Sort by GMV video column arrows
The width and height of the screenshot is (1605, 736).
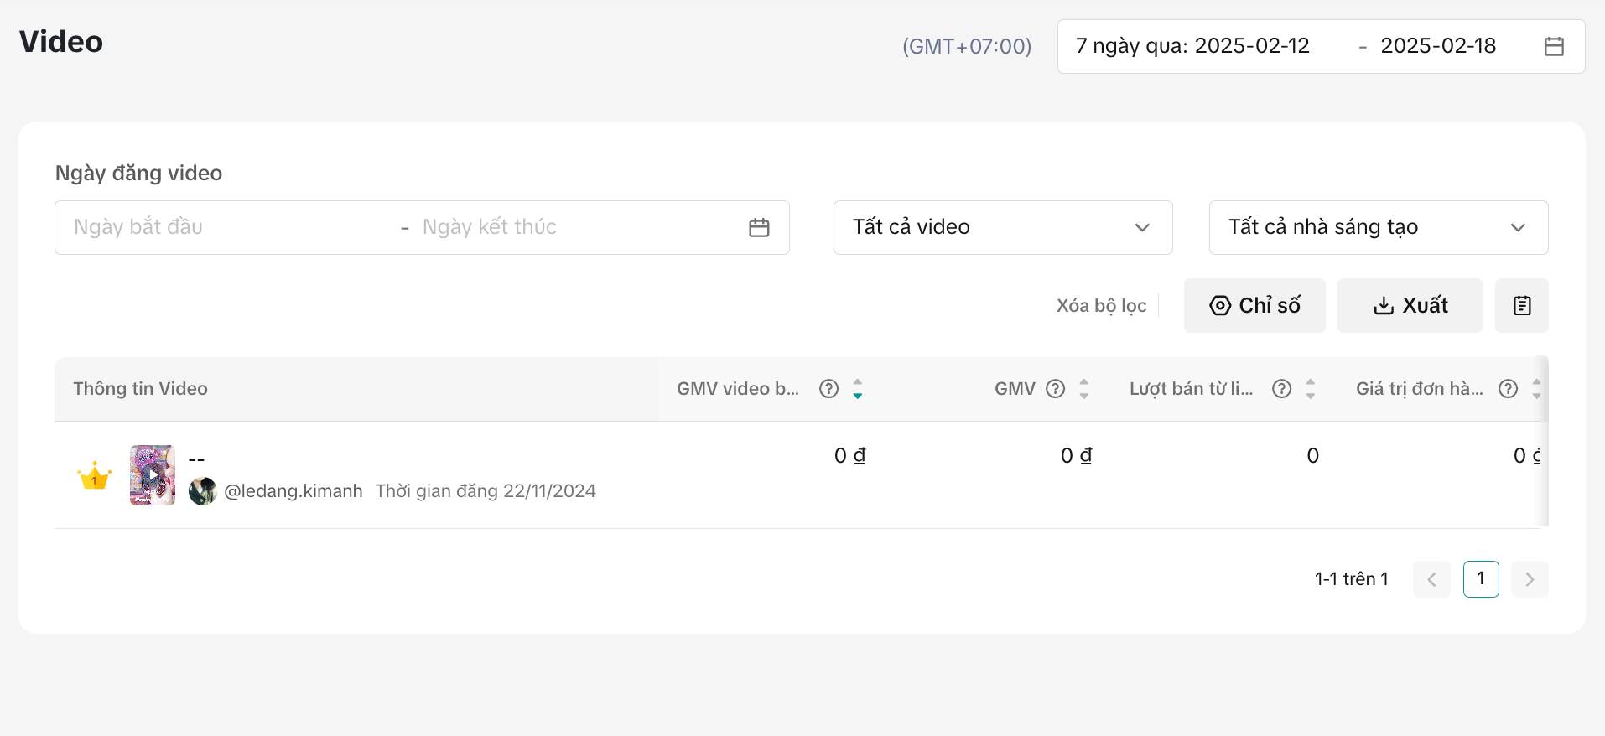click(857, 388)
